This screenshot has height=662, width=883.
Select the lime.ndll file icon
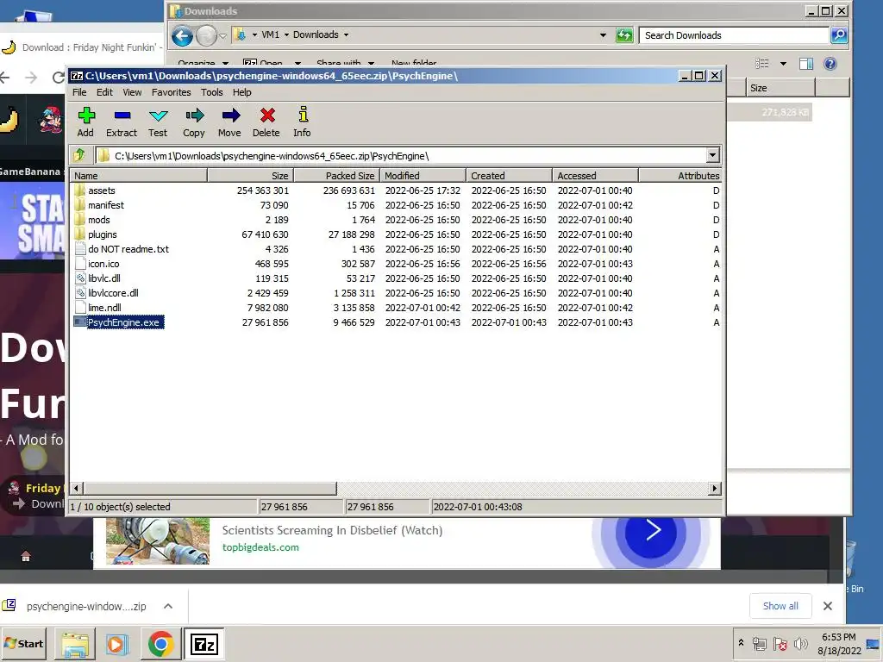tap(80, 308)
